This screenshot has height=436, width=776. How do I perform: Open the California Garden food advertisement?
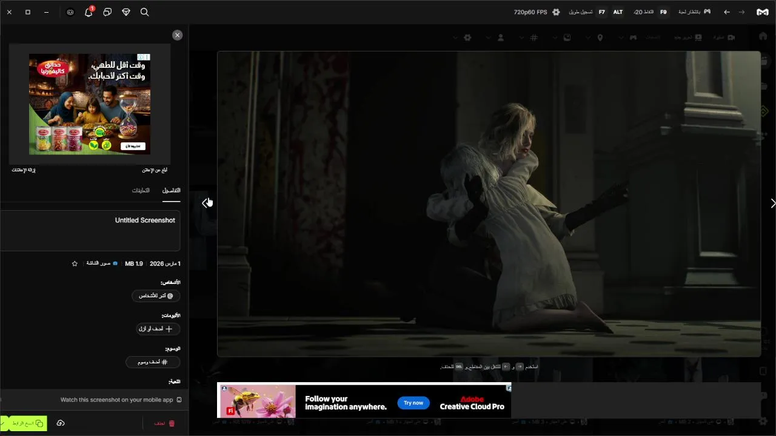tap(90, 104)
